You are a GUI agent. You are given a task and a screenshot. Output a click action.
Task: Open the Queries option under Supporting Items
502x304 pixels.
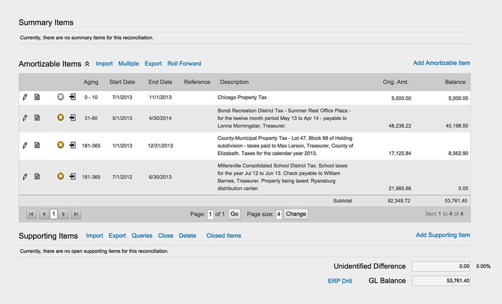[x=142, y=235]
